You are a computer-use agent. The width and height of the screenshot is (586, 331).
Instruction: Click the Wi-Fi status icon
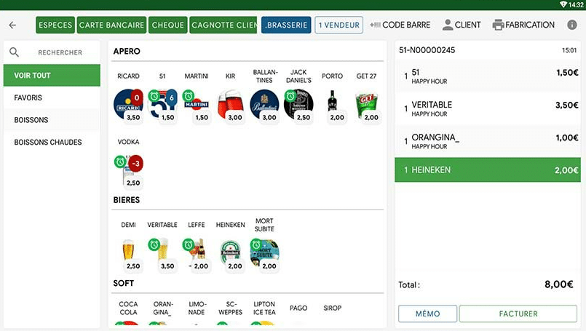(563, 4)
